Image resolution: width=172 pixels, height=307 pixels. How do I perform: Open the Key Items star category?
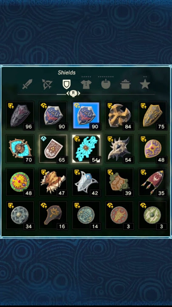coord(145,84)
